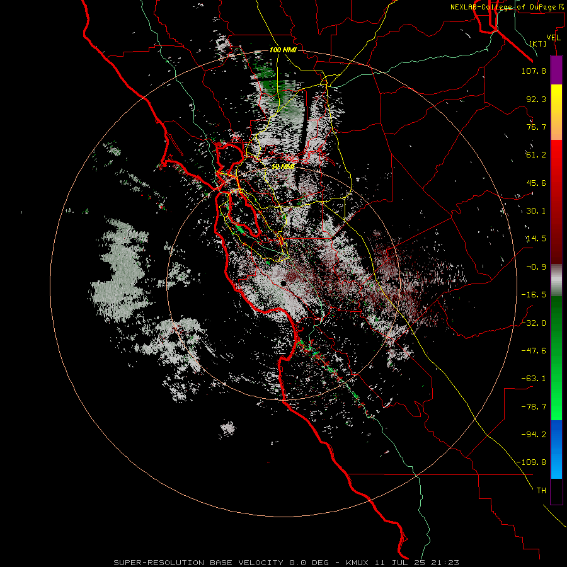This screenshot has width=567, height=567.
Task: Select the 107.8 legend value
Action: pos(534,71)
